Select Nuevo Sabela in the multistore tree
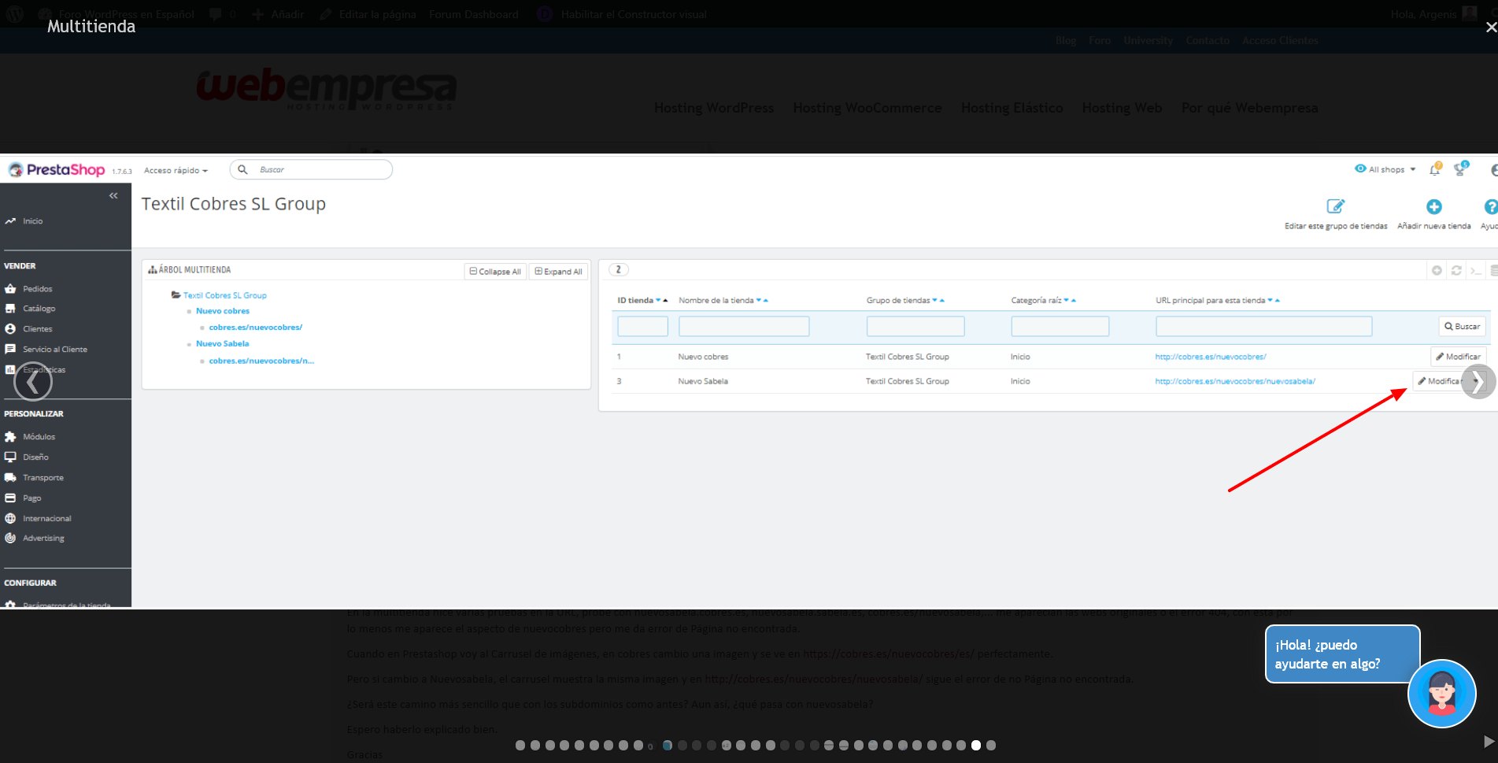This screenshot has width=1498, height=763. click(223, 344)
